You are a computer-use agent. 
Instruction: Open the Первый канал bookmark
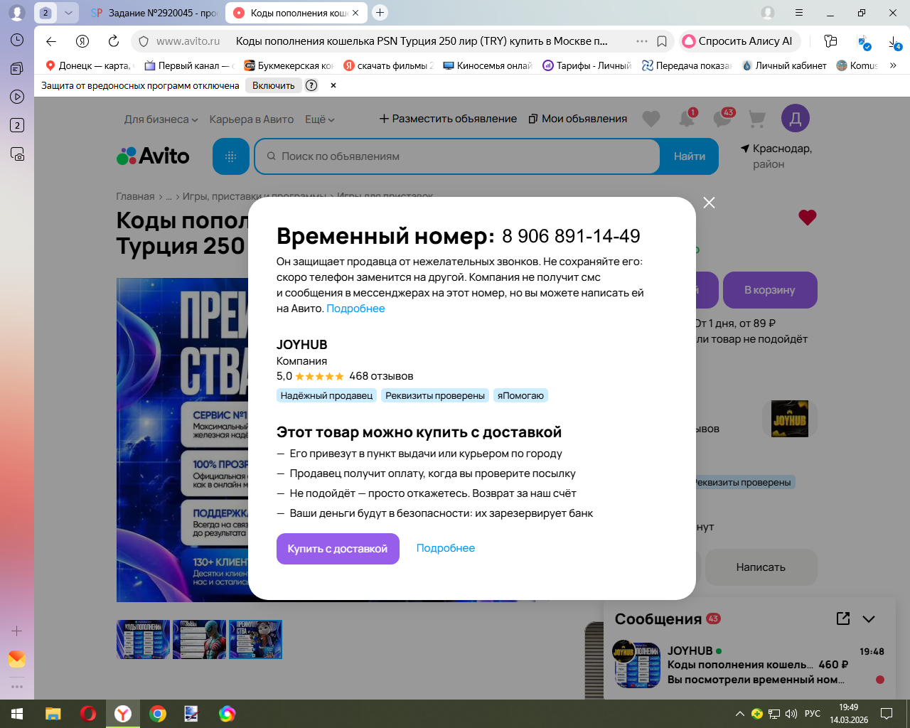click(x=189, y=65)
